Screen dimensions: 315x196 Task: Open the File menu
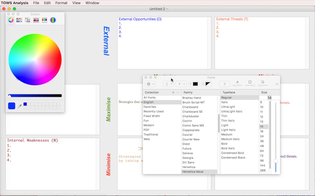pos(36,3)
